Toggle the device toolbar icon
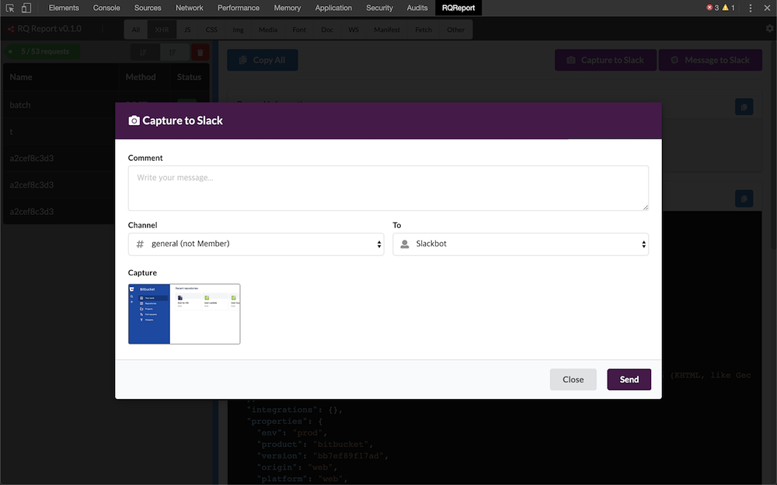 (x=26, y=8)
